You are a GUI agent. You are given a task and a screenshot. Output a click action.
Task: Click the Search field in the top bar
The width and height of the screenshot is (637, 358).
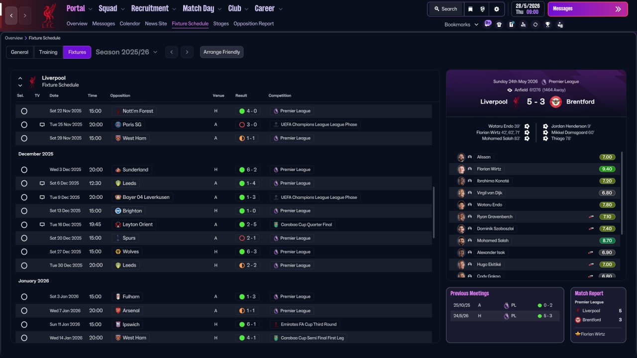coord(445,9)
